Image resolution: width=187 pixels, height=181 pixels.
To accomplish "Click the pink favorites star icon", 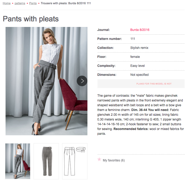I will click(x=99, y=159).
